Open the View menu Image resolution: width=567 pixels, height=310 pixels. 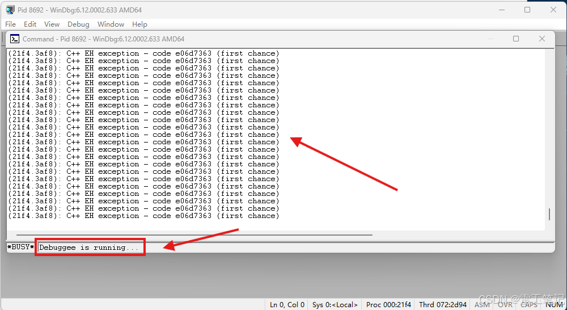coord(52,24)
